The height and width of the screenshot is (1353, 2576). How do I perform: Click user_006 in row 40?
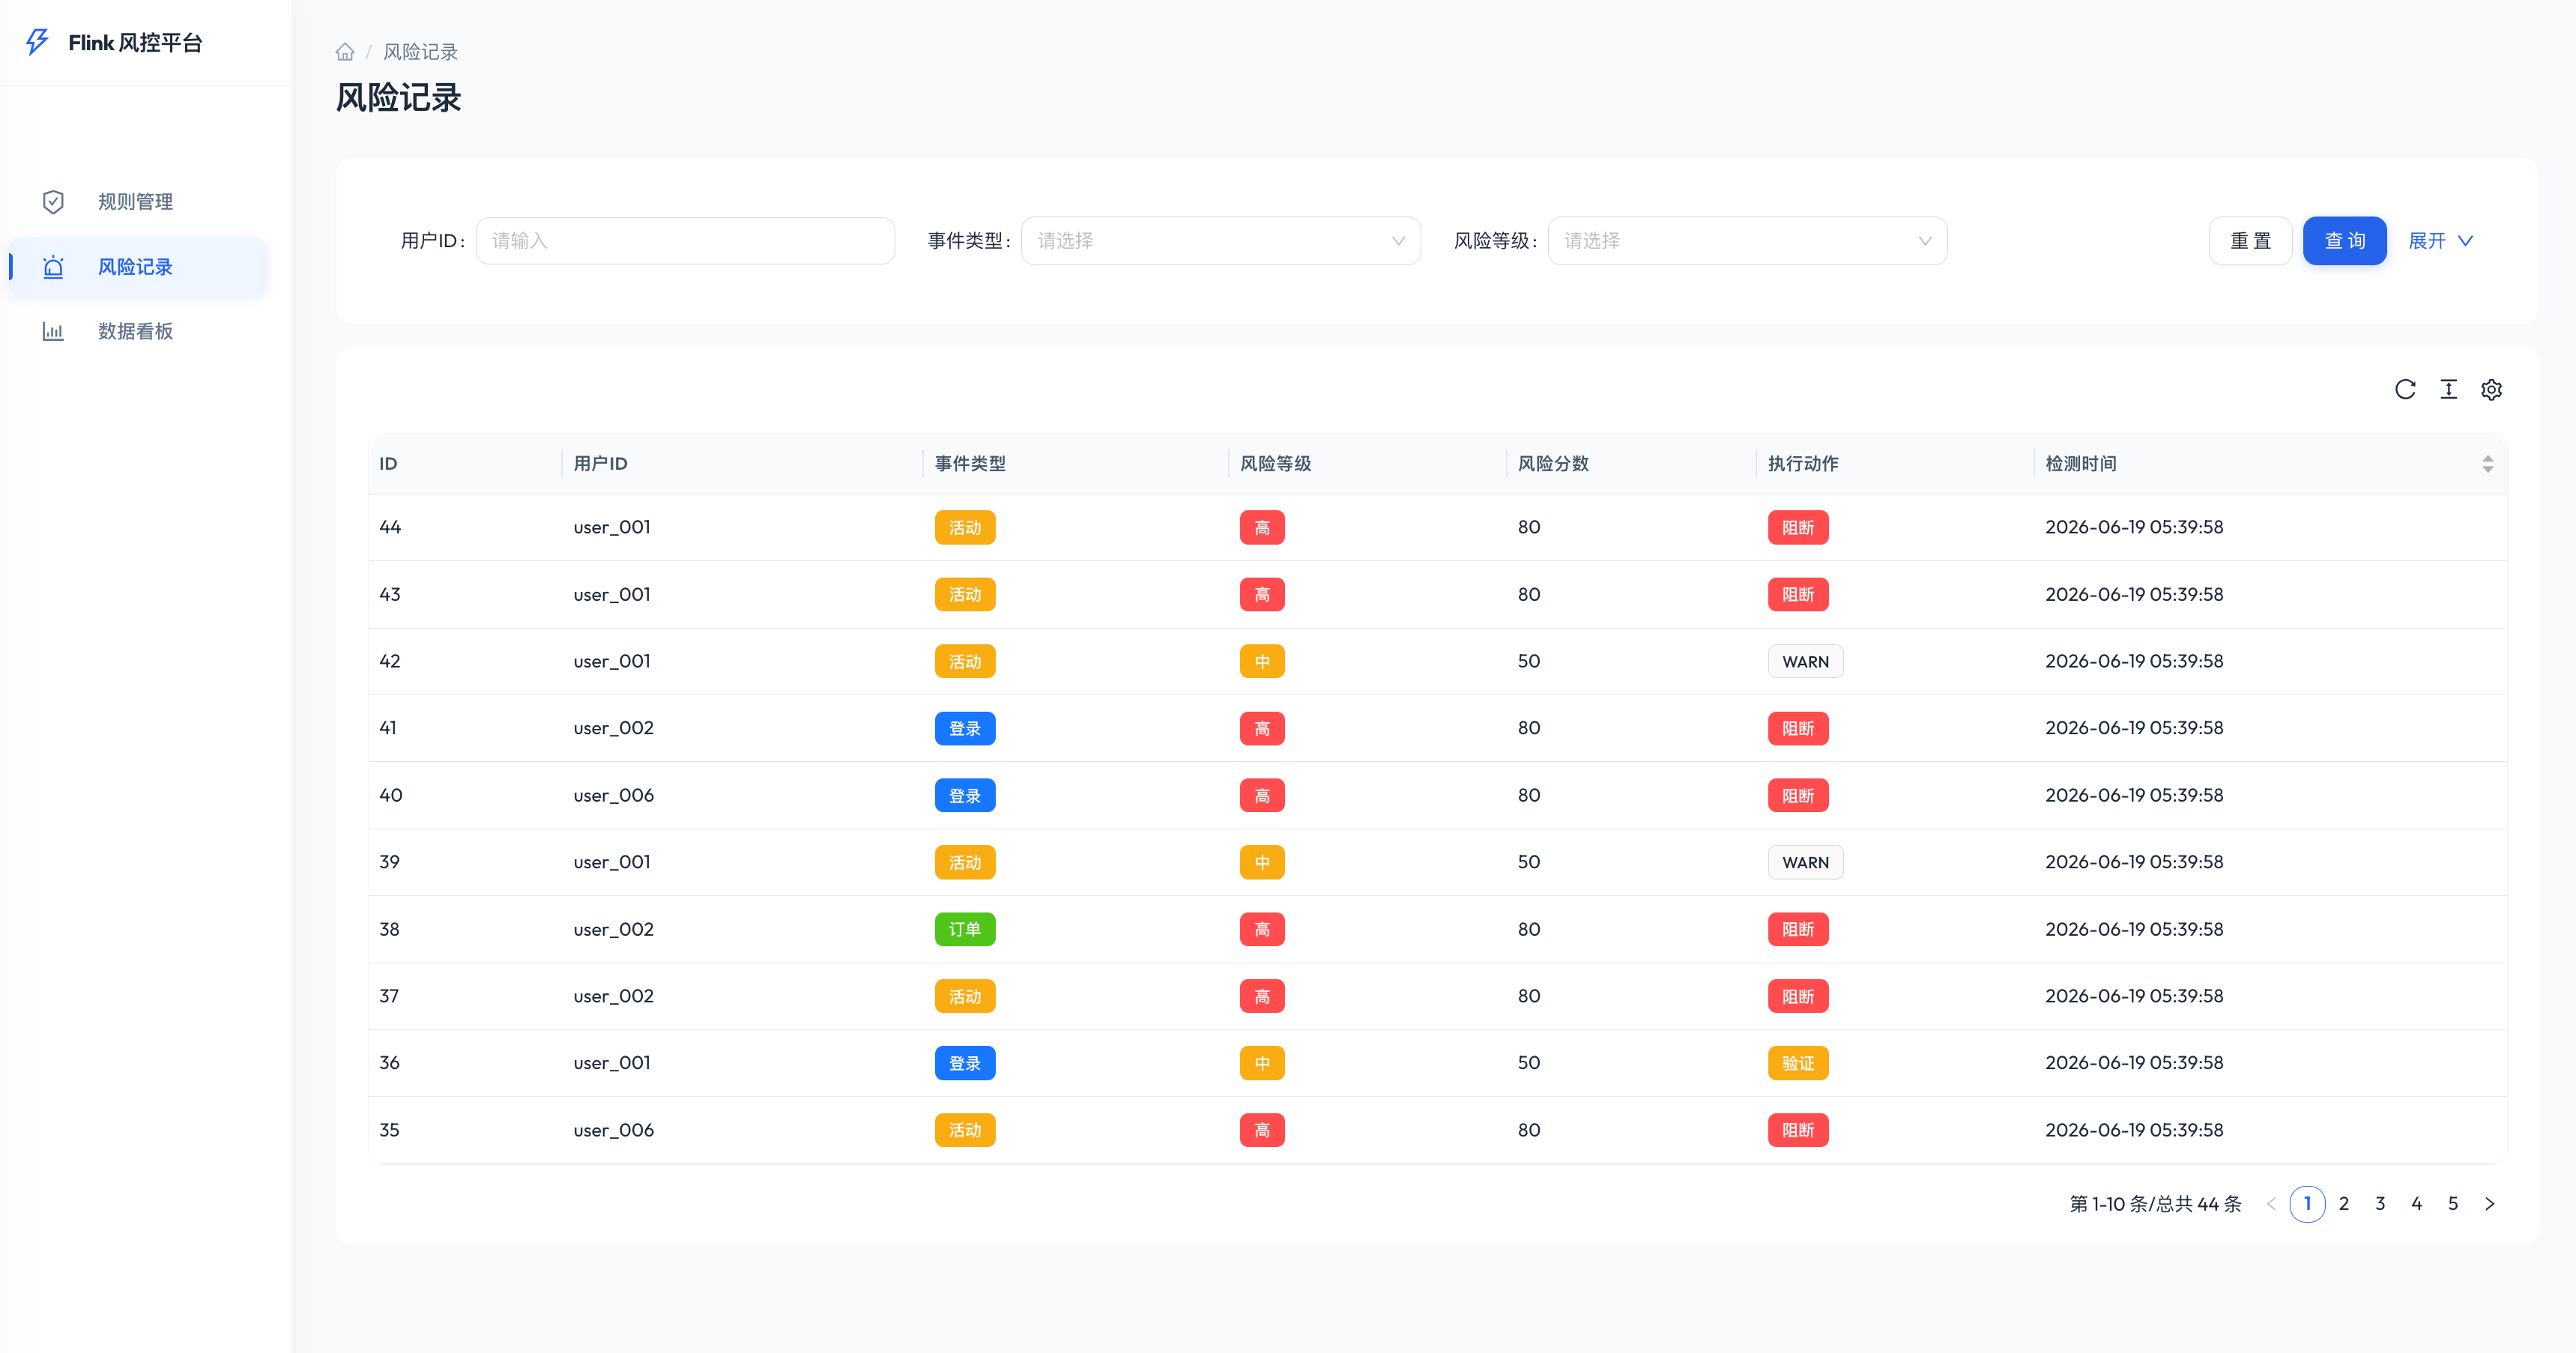[x=613, y=796]
